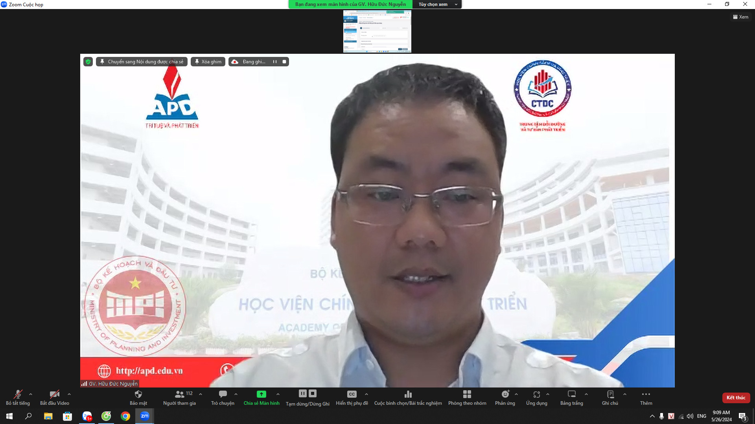755x424 pixels.
Task: Toggle microphone with Bỏ tắt tiếng
Action: (x=18, y=395)
